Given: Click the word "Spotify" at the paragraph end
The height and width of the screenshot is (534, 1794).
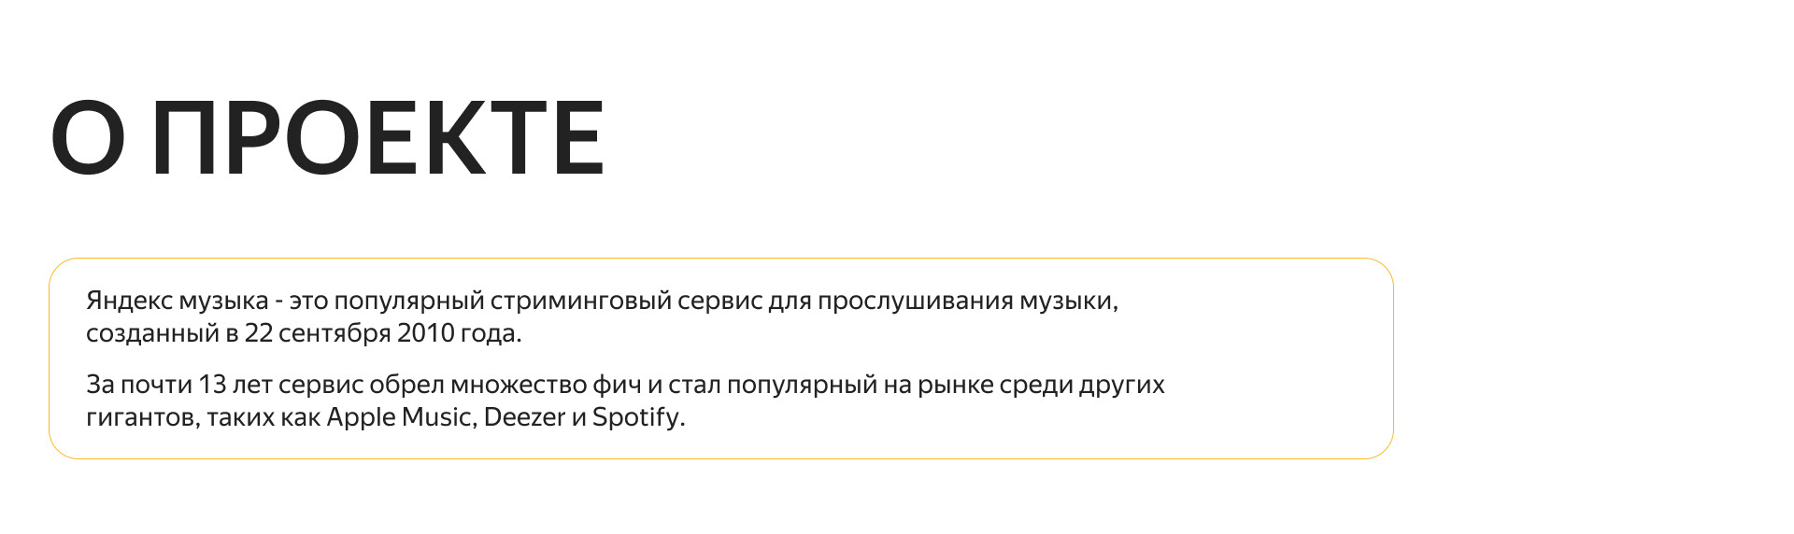Looking at the screenshot, I should coord(636,417).
